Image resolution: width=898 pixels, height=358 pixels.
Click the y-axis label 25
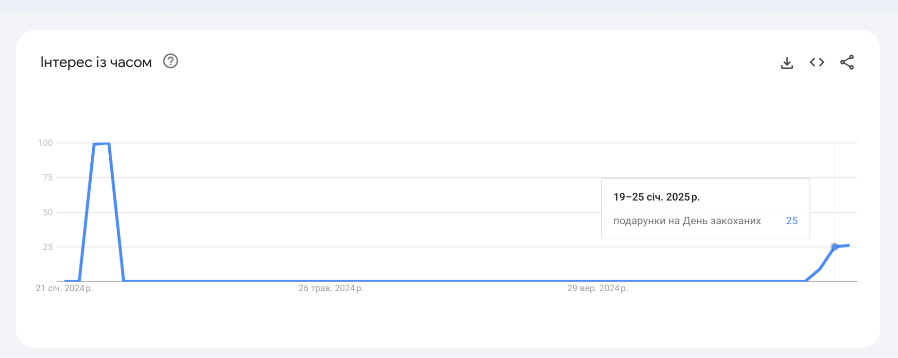[x=48, y=247]
